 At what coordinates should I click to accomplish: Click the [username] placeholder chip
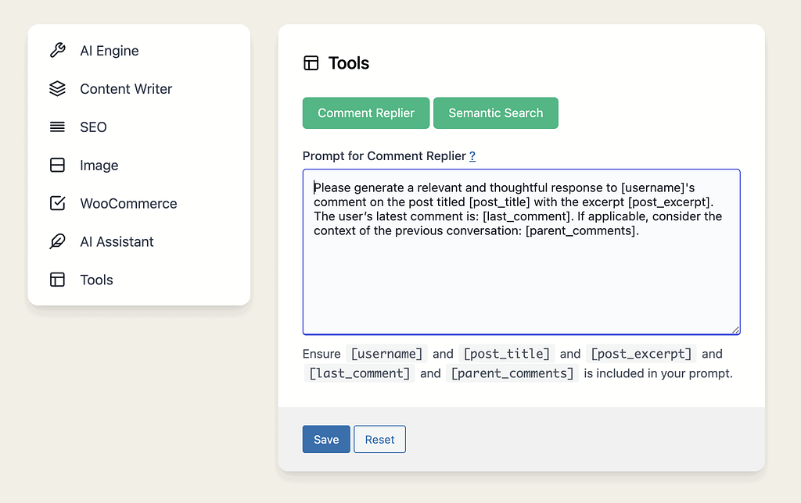click(x=386, y=353)
